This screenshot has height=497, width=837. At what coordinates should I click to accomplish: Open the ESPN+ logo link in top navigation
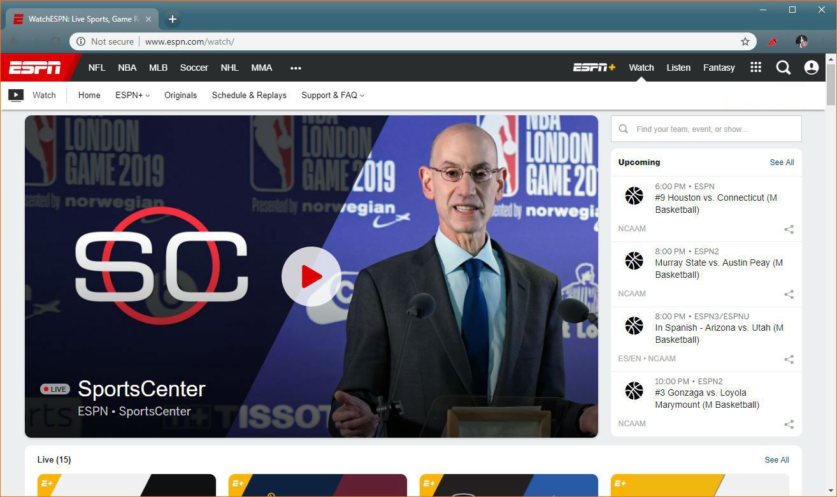coord(594,68)
